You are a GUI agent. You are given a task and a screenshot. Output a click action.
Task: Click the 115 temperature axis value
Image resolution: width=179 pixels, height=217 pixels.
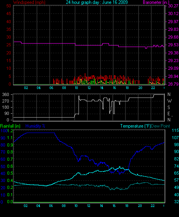175,130
